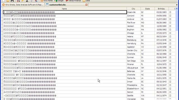This screenshot has height=100, width=179.
Task: Click the Birthday column header
Action: [x=162, y=9]
